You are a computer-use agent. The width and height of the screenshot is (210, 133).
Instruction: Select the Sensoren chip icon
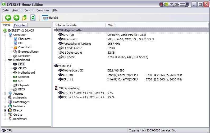[15, 56]
